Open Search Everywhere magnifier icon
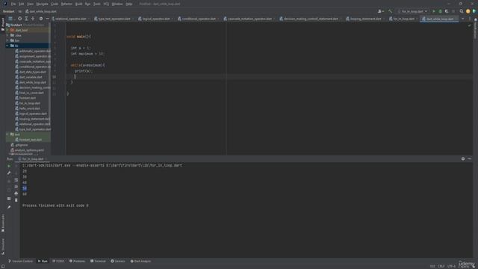Image resolution: width=478 pixels, height=269 pixels. pos(462,11)
